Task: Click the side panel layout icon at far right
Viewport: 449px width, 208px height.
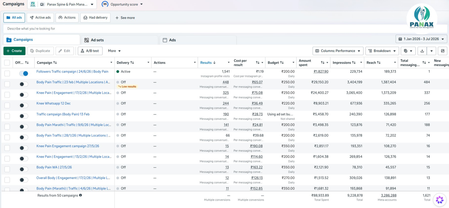Action: click(x=443, y=51)
